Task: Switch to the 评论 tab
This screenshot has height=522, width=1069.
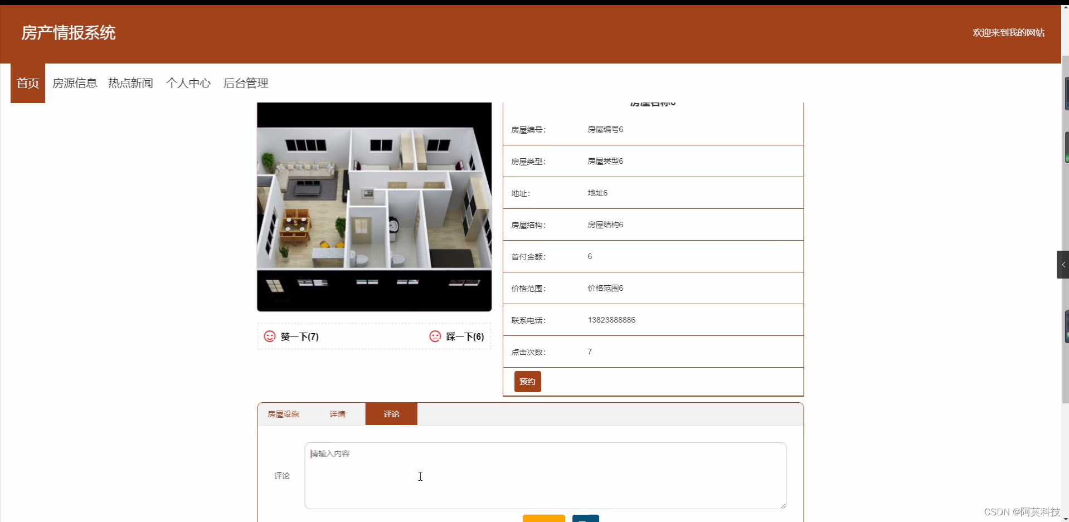Action: [391, 413]
